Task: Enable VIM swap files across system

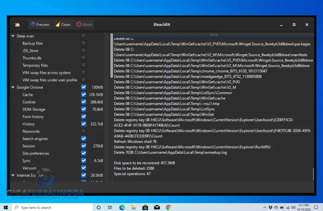Action: tap(83, 72)
